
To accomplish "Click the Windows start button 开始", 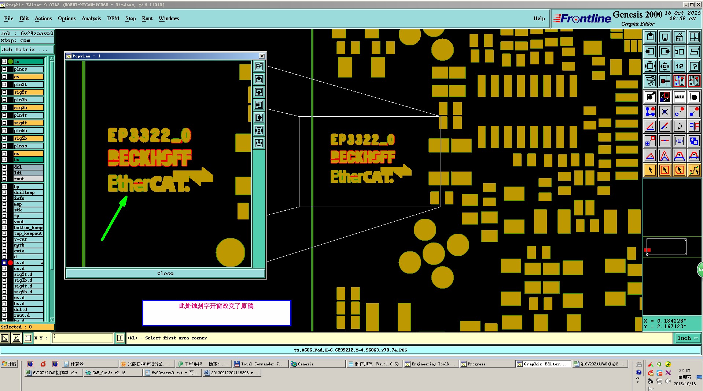I will [9, 364].
